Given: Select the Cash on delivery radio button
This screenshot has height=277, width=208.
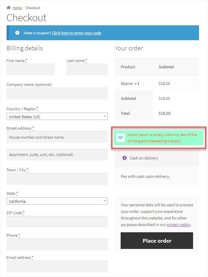Looking at the screenshot, I should click(x=124, y=158).
